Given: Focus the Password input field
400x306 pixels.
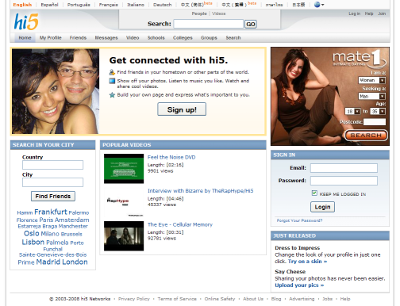Looking at the screenshot, I should coord(344,181).
